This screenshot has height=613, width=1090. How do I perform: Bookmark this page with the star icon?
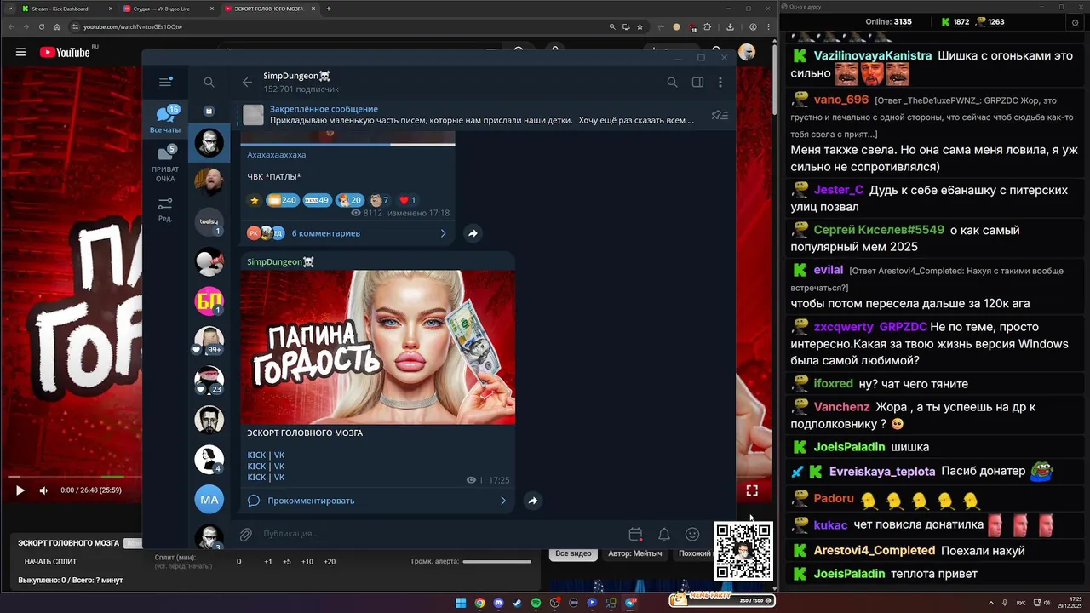tap(640, 26)
